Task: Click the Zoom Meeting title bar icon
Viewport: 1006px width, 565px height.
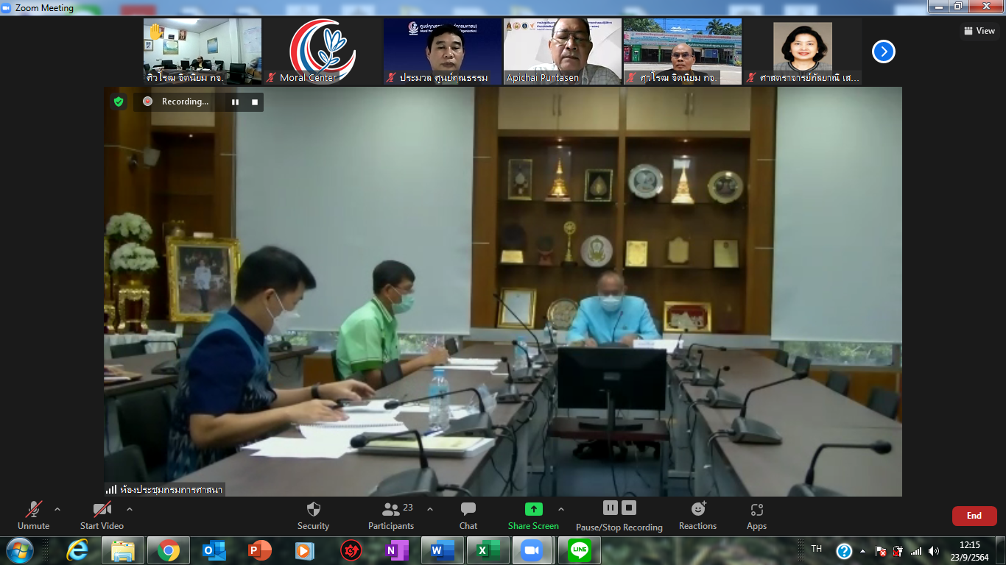Action: coord(7,8)
